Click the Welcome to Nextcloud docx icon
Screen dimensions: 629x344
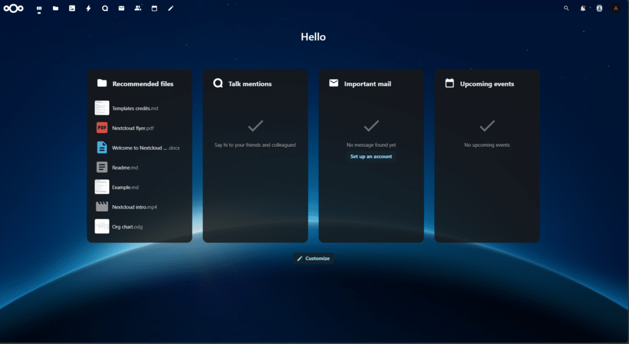tap(102, 147)
